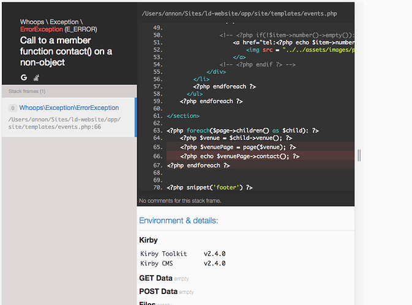Click the Stack frames (1) header
412x305 pixels.
point(27,91)
